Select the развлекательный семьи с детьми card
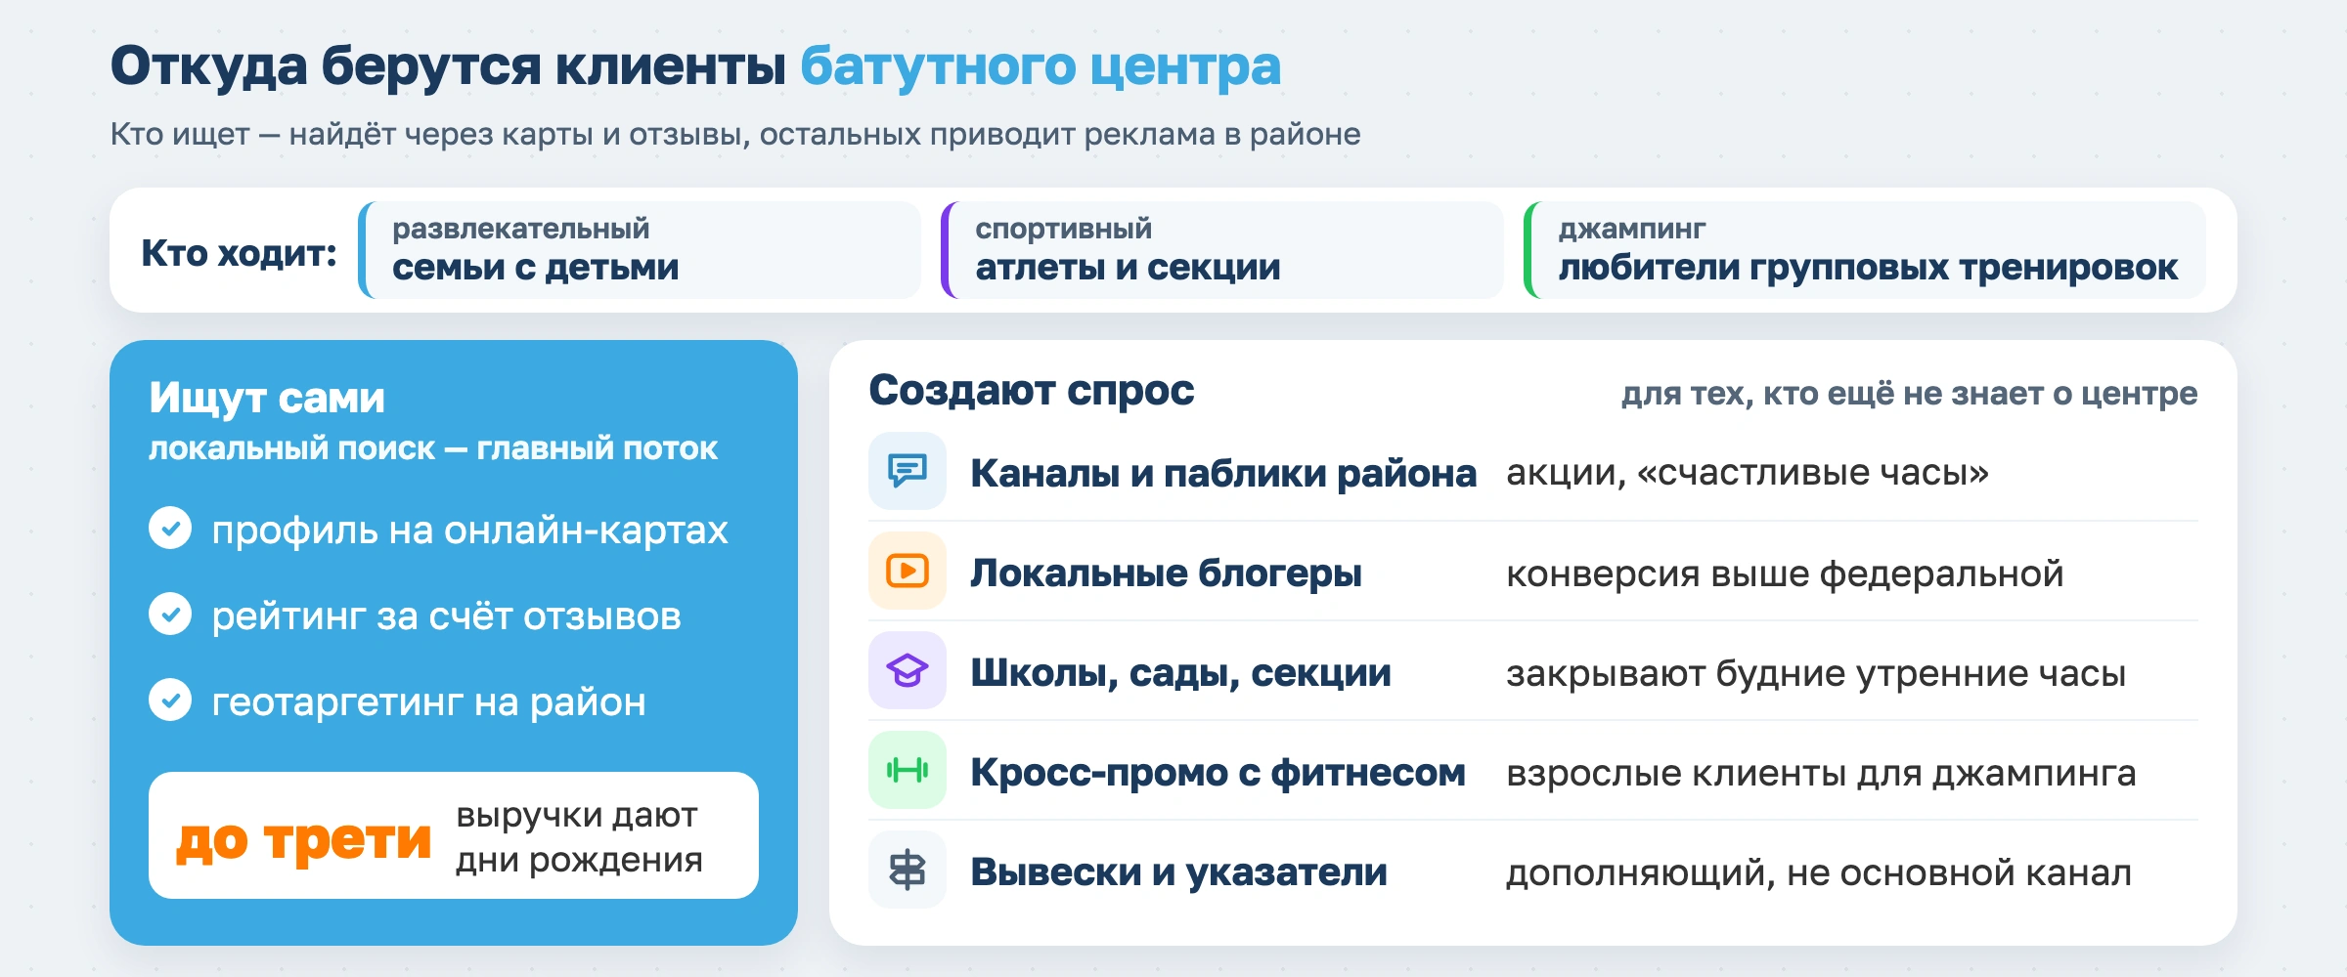Viewport: 2347px width, 977px height. tap(640, 250)
